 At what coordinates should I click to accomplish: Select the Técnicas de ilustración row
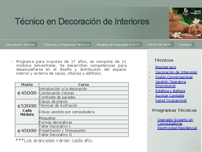(84, 106)
